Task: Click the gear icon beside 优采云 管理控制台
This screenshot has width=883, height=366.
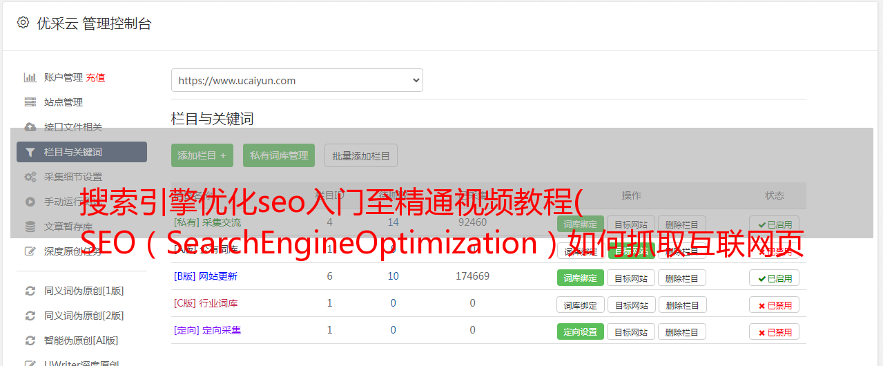Action: pos(23,23)
